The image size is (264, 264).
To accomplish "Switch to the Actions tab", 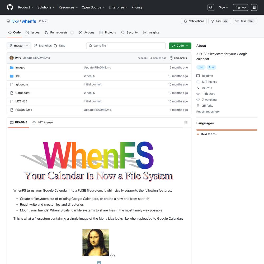I will [87, 32].
